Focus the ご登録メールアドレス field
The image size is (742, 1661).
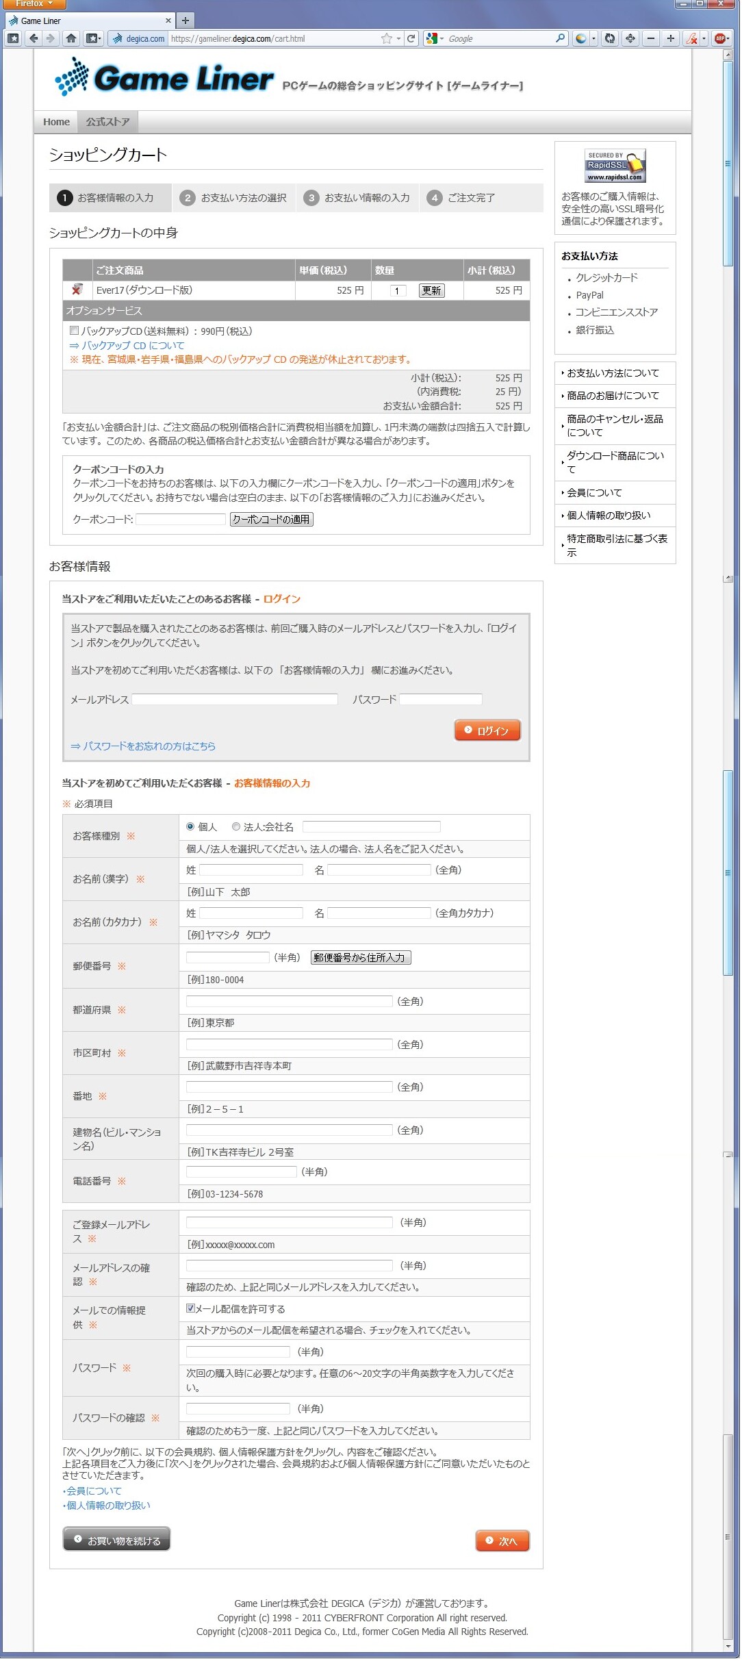[x=290, y=1222]
